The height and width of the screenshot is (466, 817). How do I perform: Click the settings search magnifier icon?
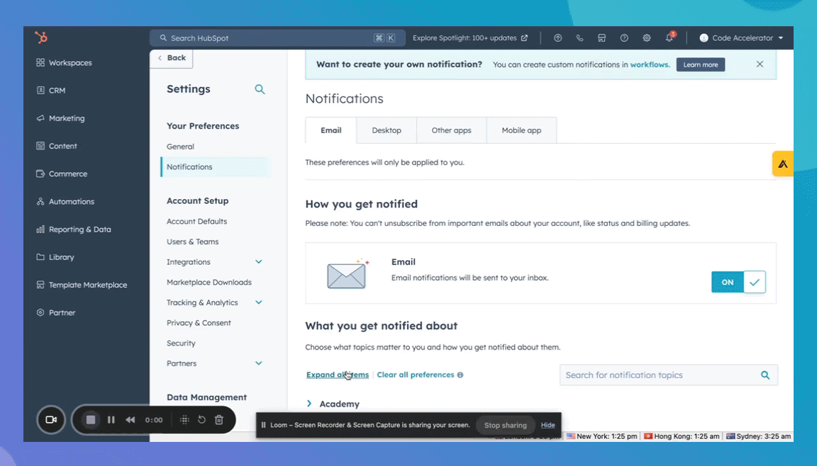pyautogui.click(x=260, y=89)
